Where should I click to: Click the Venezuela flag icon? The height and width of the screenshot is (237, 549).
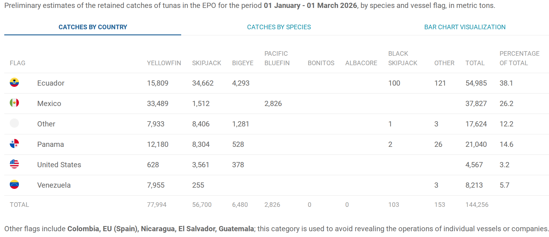coord(14,184)
